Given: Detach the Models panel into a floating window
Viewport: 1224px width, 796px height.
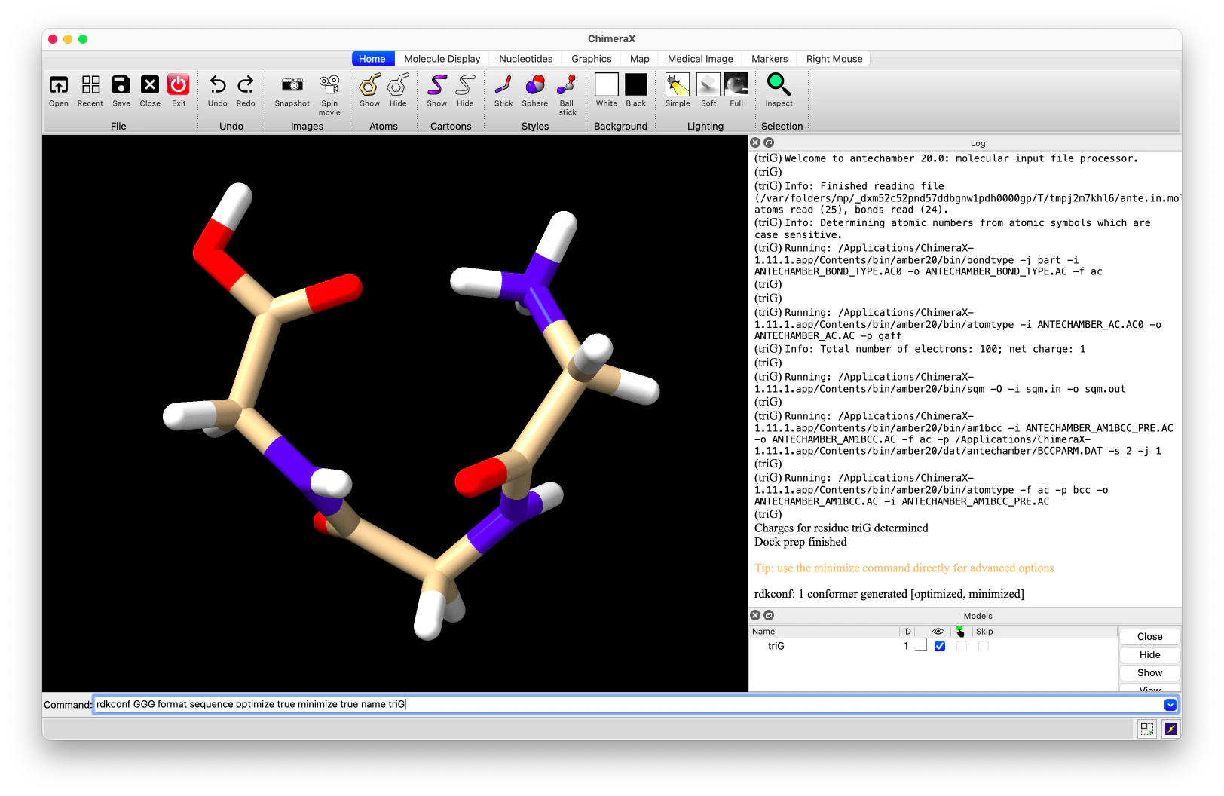Looking at the screenshot, I should 769,615.
